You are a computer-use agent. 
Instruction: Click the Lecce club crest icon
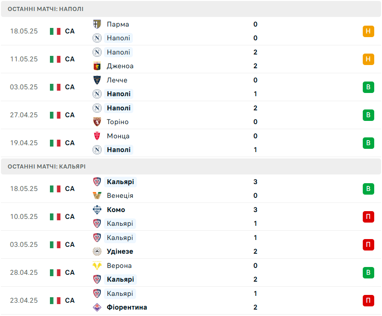(97, 80)
